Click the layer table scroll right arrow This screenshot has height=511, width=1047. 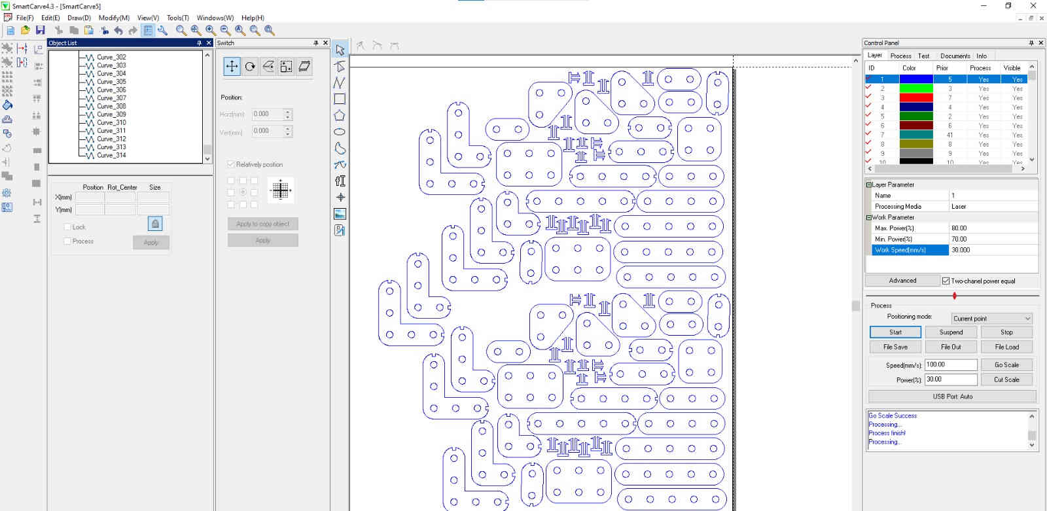(1023, 168)
